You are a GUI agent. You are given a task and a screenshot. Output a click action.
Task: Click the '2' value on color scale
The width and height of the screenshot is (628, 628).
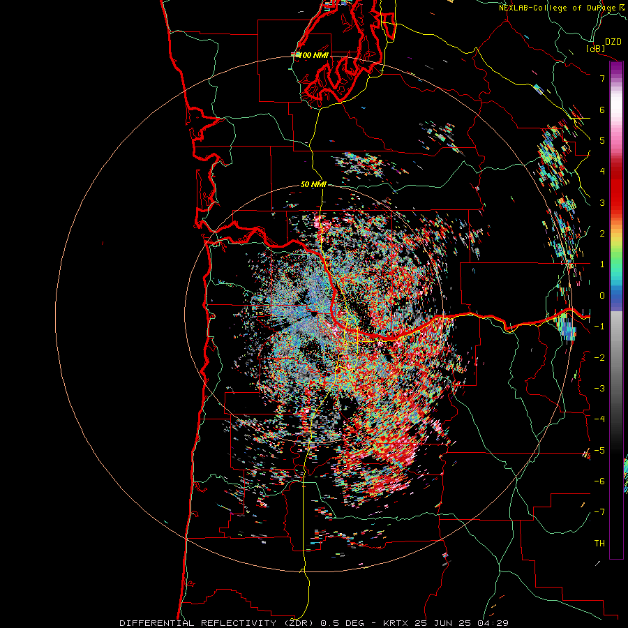[602, 234]
